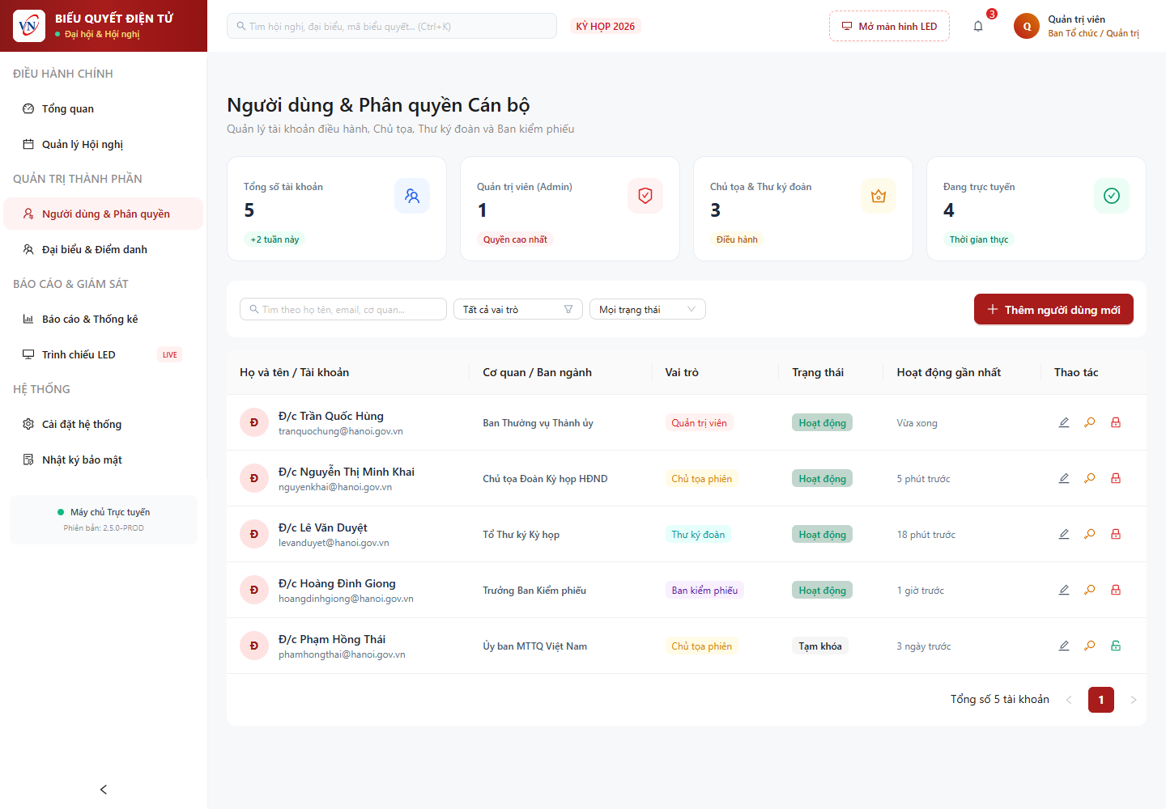
Task: Focus the user table search field
Action: click(343, 309)
